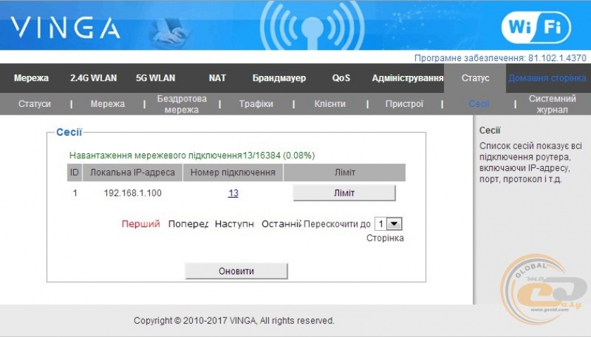Expand the page jump dropdown

pyautogui.click(x=388, y=224)
